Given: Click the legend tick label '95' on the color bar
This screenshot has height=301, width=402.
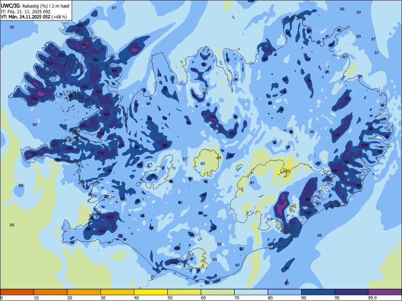Looking at the screenshot, I should tap(337, 298).
